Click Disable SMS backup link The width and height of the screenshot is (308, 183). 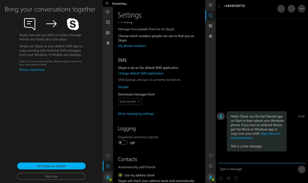click(123, 87)
